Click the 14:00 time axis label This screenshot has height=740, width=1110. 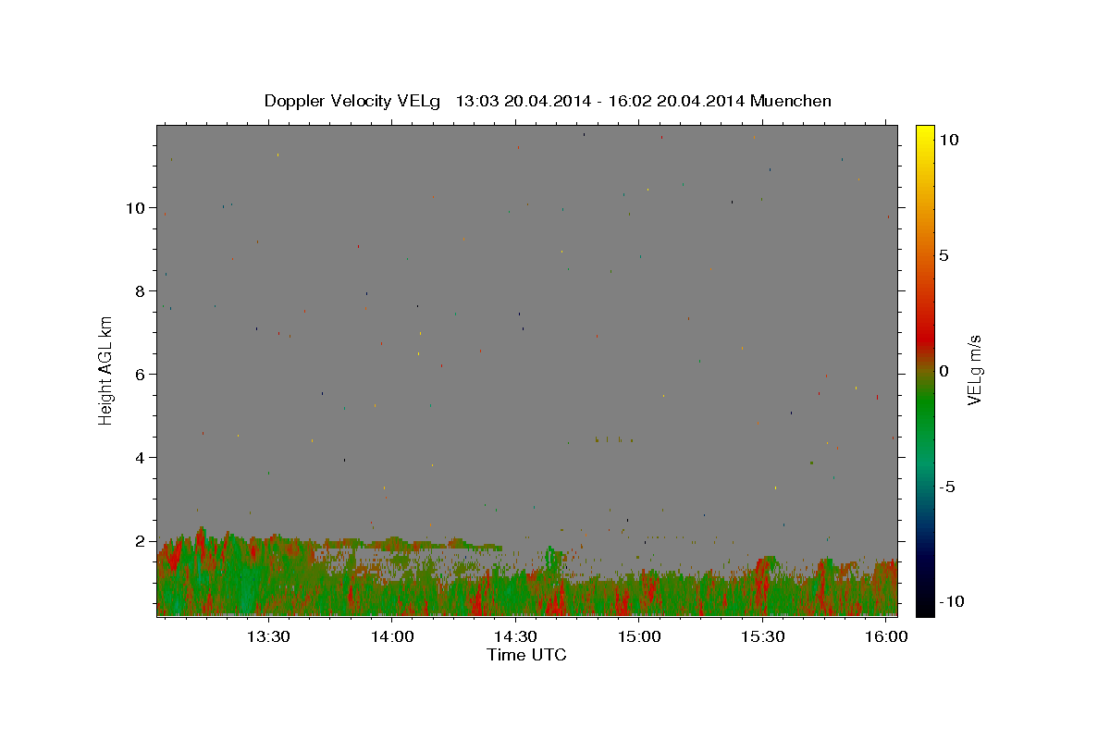[x=392, y=637]
